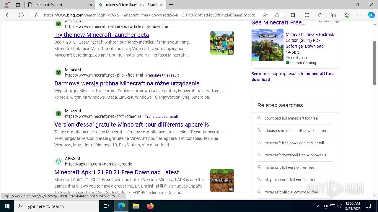This screenshot has height=212, width=378.
Task: Open File Explorer from the taskbar
Action: [136, 206]
